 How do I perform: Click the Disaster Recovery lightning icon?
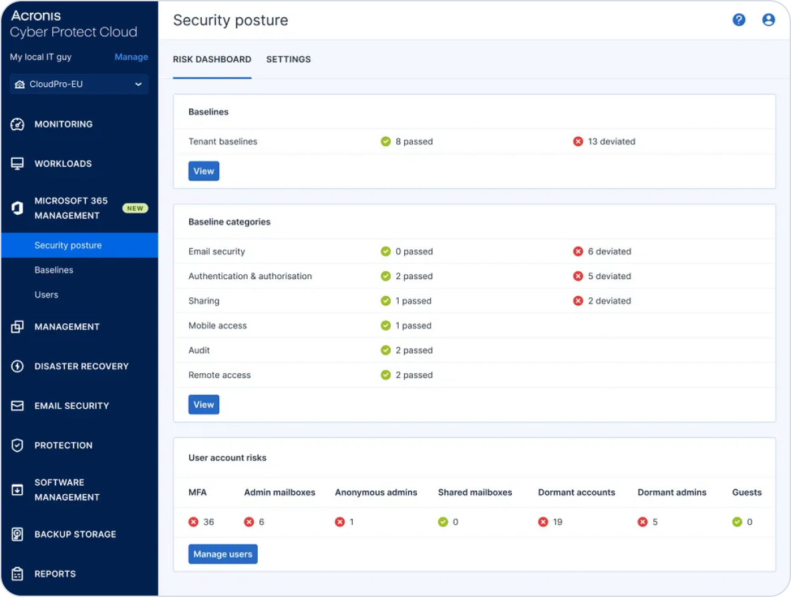18,367
